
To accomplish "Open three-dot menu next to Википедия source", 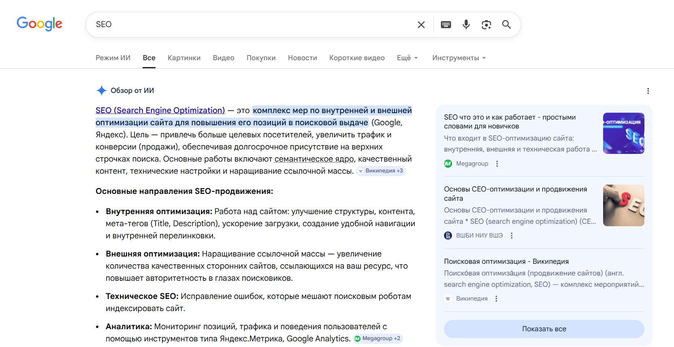I will point(496,299).
